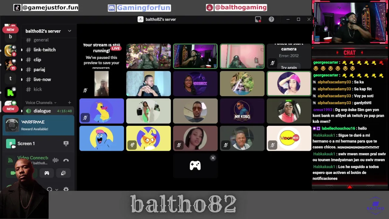Click the Start an Activity gamepad button
The image size is (389, 219).
(47, 173)
